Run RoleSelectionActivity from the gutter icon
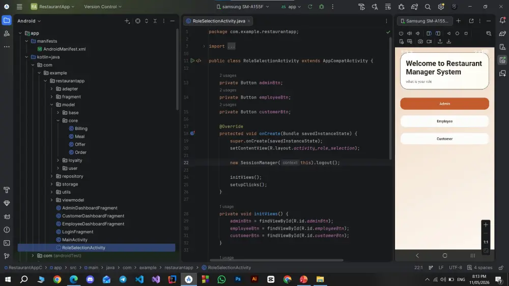Screen dimensions: 509x286 (192, 60)
